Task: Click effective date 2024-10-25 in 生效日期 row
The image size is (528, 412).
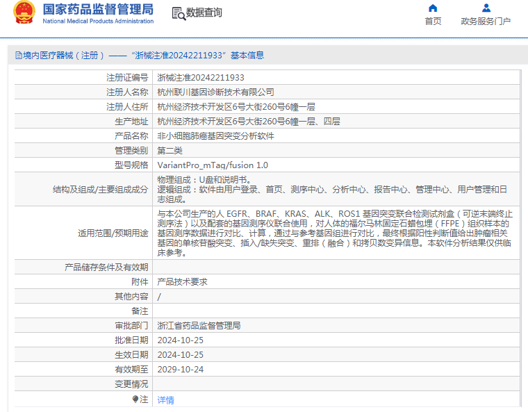Action: pyautogui.click(x=180, y=355)
